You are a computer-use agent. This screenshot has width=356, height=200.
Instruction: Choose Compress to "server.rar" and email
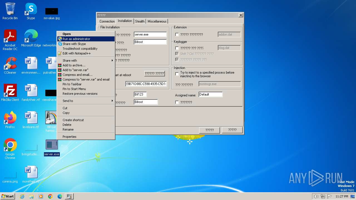pyautogui.click(x=86, y=79)
